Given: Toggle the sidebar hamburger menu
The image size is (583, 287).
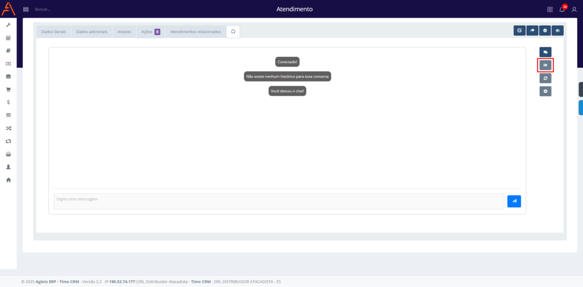Looking at the screenshot, I should [x=26, y=9].
